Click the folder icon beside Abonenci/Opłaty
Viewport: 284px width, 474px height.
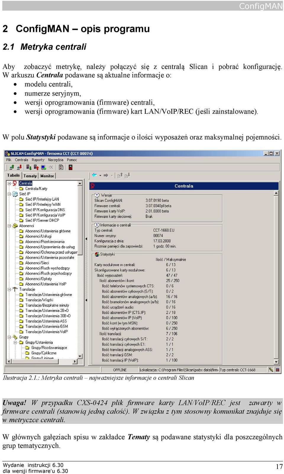(21, 279)
